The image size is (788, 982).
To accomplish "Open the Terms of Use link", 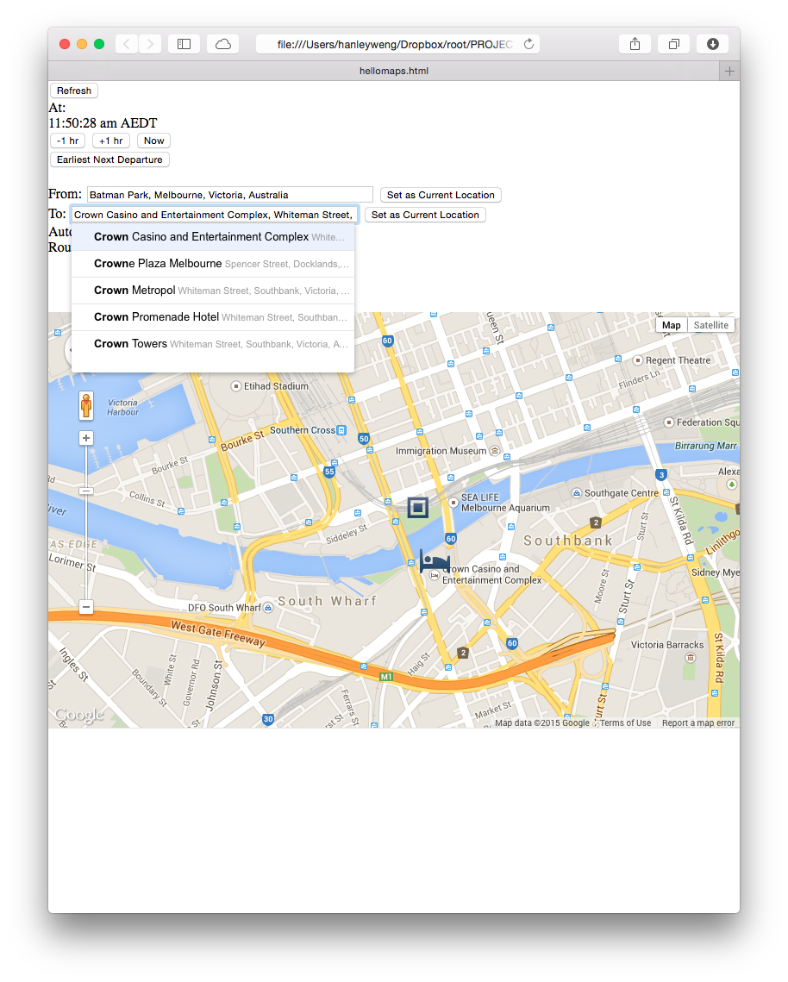I will [625, 722].
